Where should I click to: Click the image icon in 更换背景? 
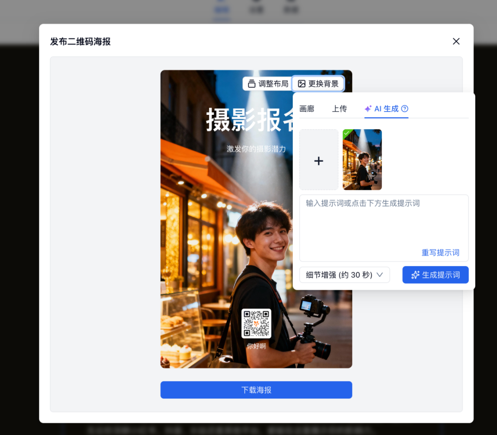pyautogui.click(x=302, y=84)
